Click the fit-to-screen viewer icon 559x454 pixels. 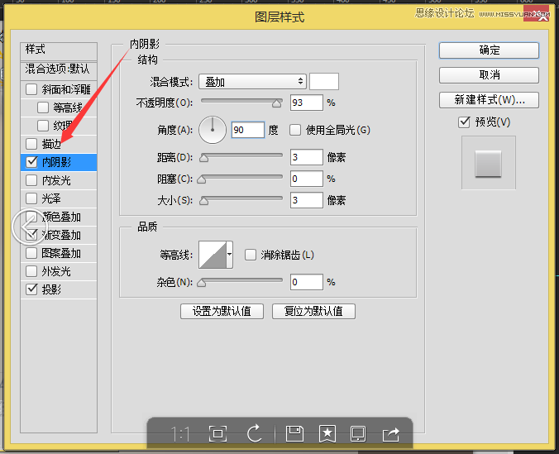click(x=217, y=433)
